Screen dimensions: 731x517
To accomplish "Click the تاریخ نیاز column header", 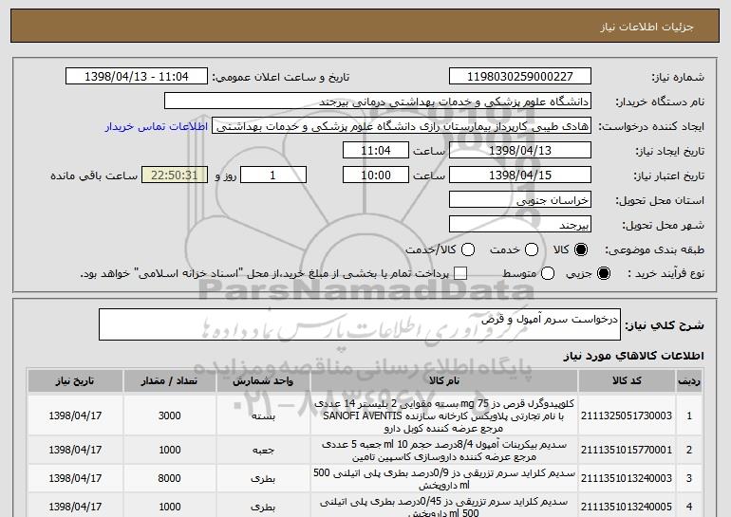I will click(75, 381).
